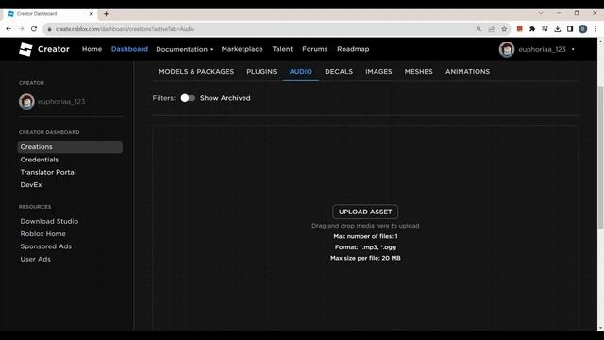Viewport: 604px width, 340px height.
Task: Open a new browser tab
Action: (x=106, y=14)
